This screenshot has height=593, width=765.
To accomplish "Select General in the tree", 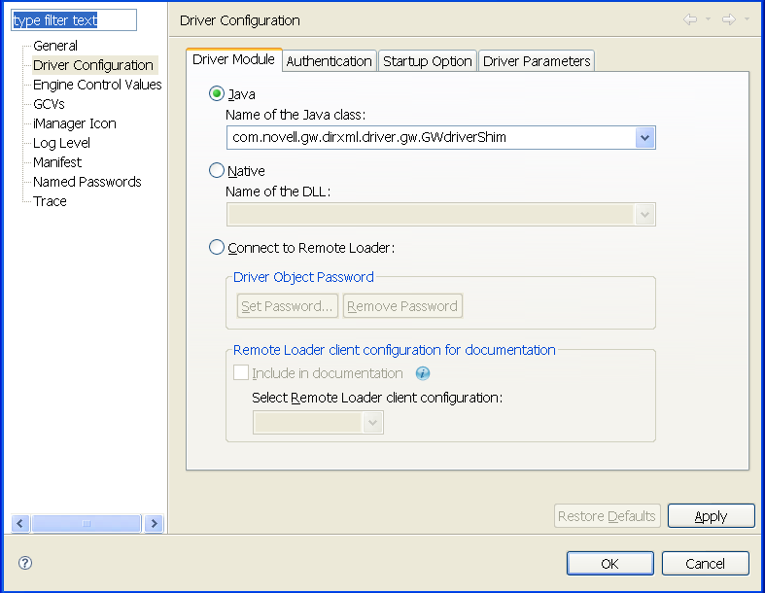I will pyautogui.click(x=55, y=46).
